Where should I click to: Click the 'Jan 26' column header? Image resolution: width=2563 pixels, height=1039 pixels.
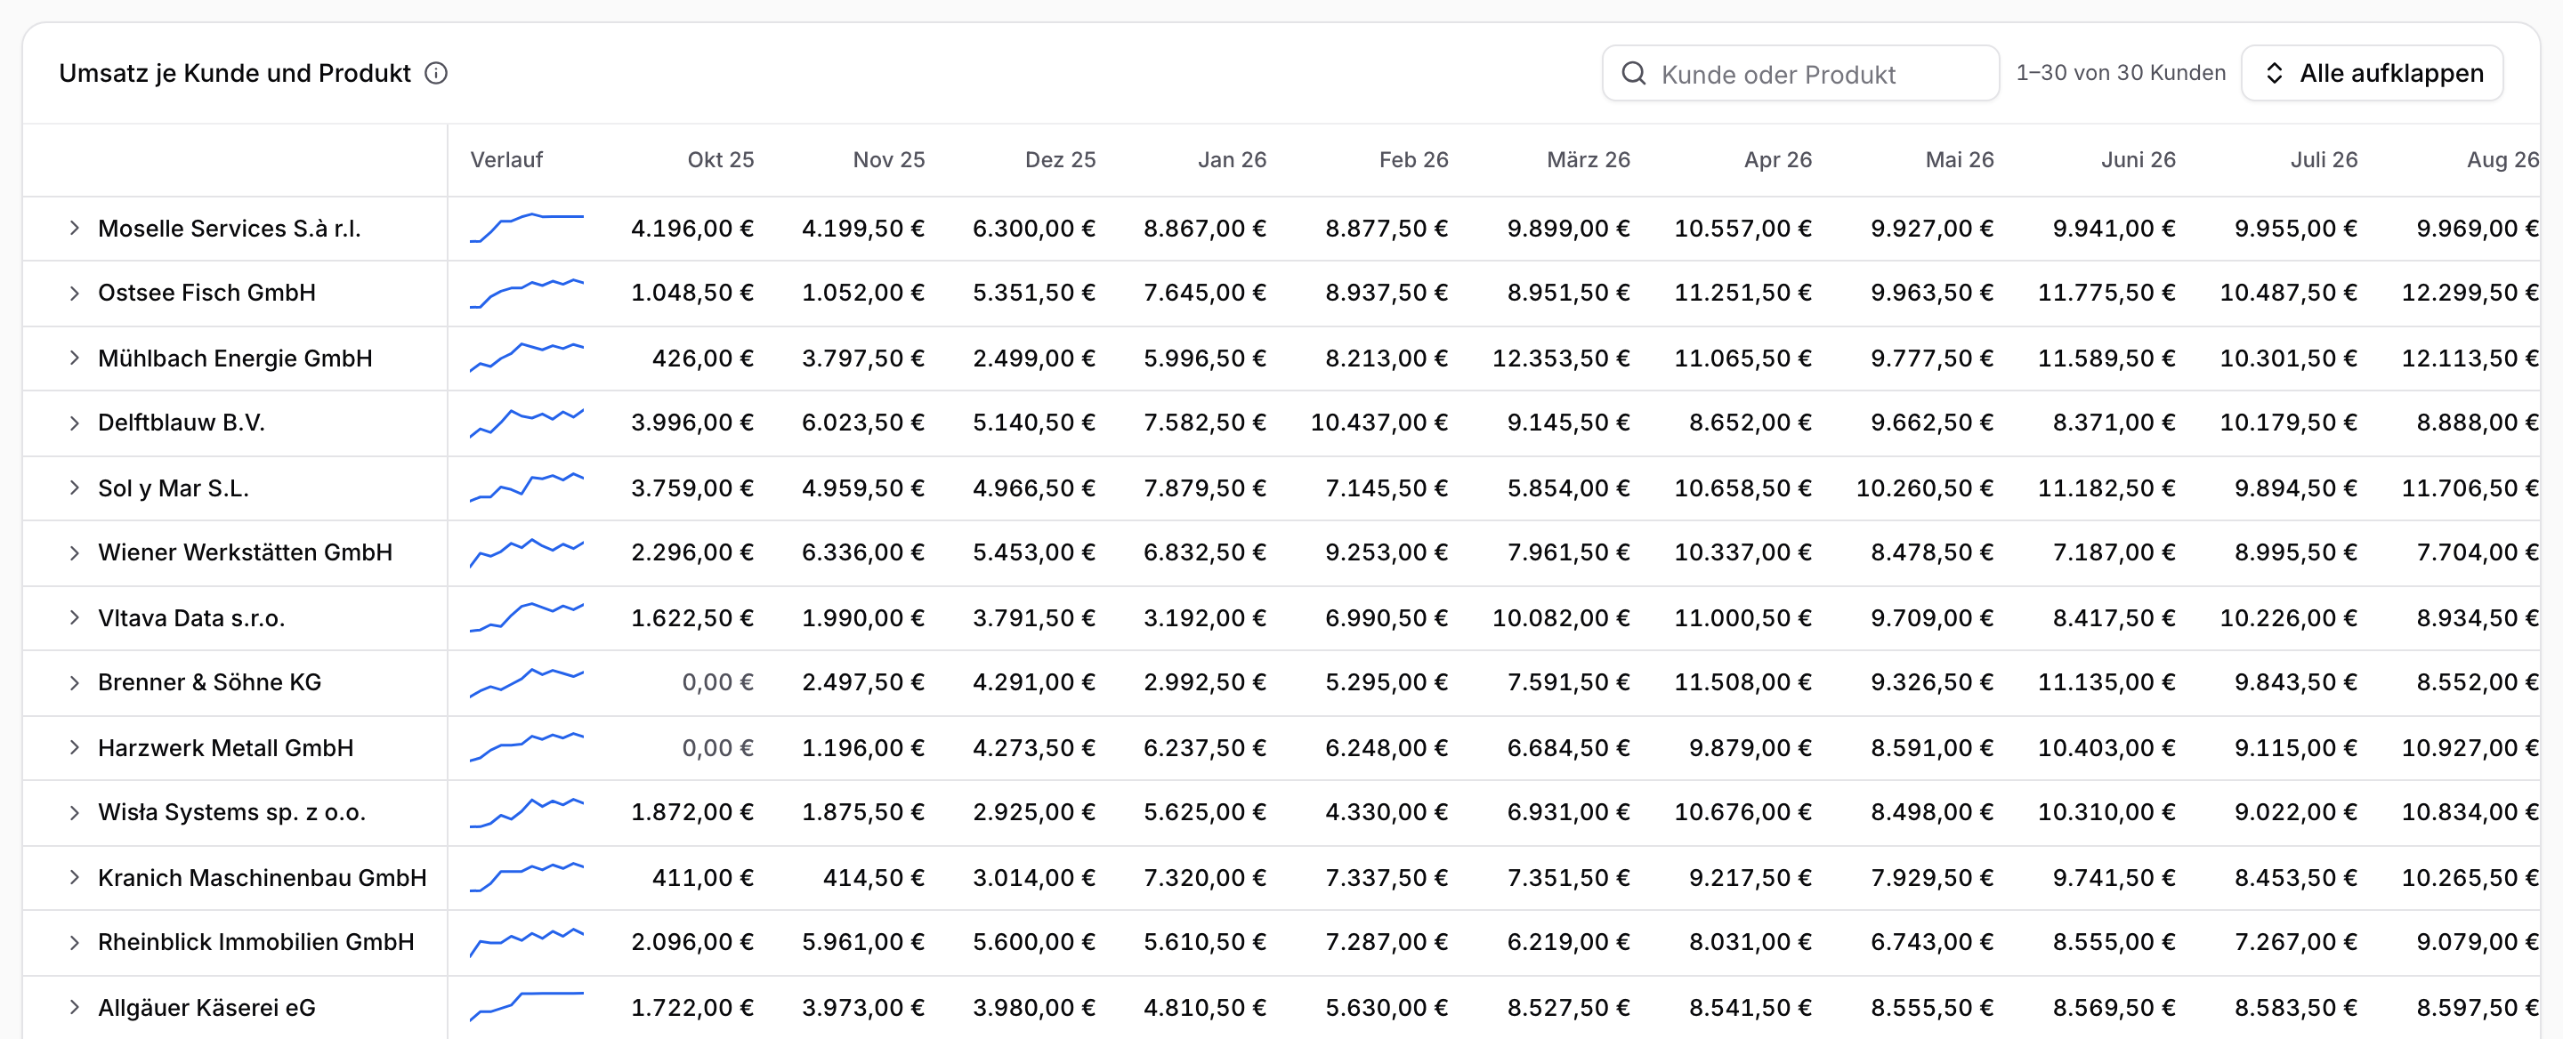[1232, 160]
